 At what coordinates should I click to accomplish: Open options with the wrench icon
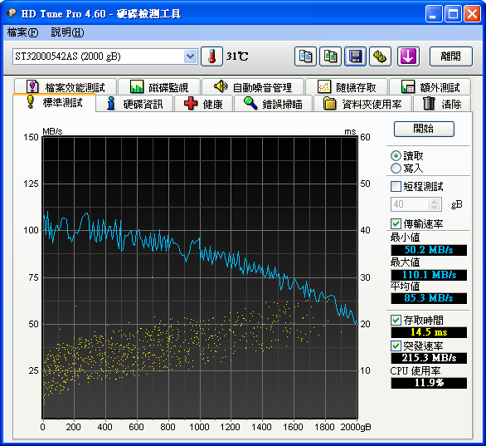380,56
